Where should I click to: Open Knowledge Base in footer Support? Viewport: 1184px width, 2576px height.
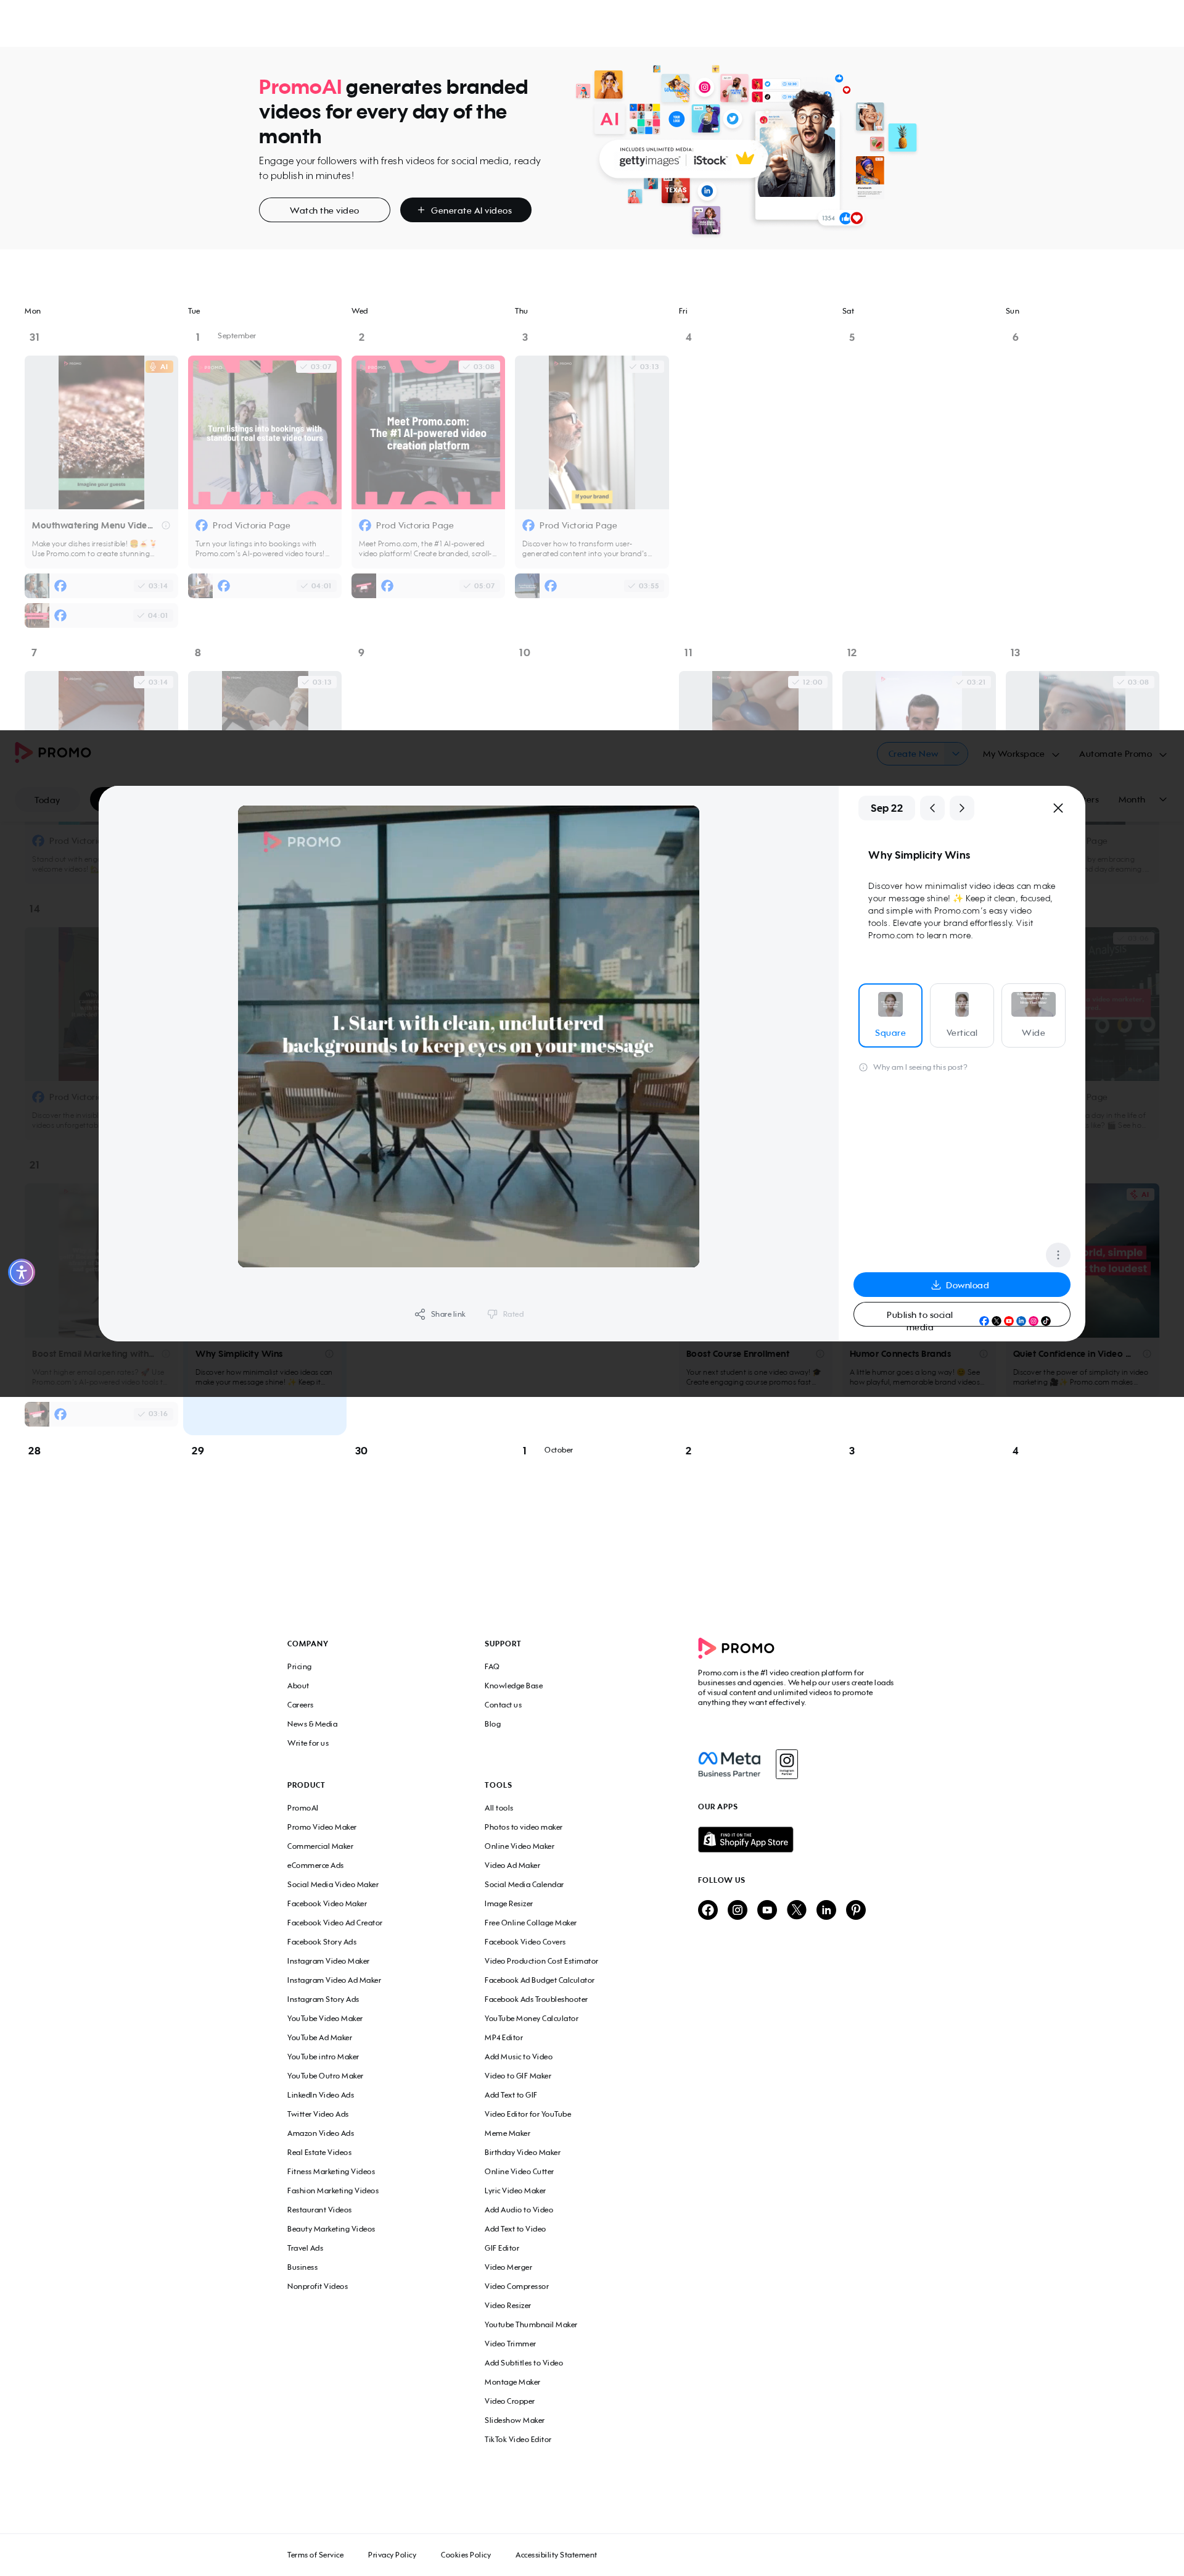(x=514, y=1685)
